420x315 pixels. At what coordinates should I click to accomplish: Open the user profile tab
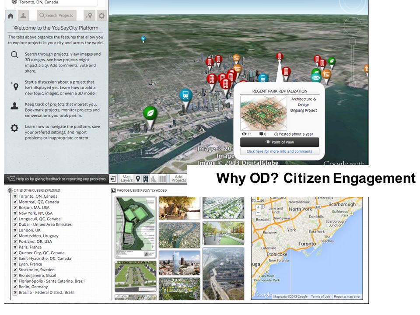click(23, 16)
